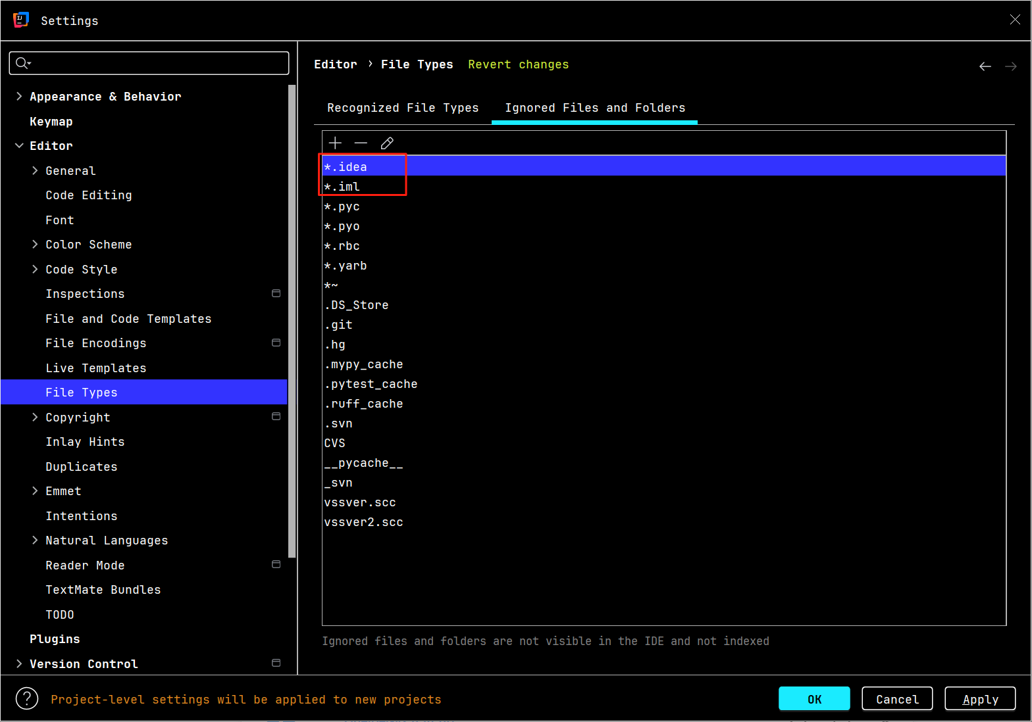
Task: Click the Apply button
Action: click(x=979, y=699)
